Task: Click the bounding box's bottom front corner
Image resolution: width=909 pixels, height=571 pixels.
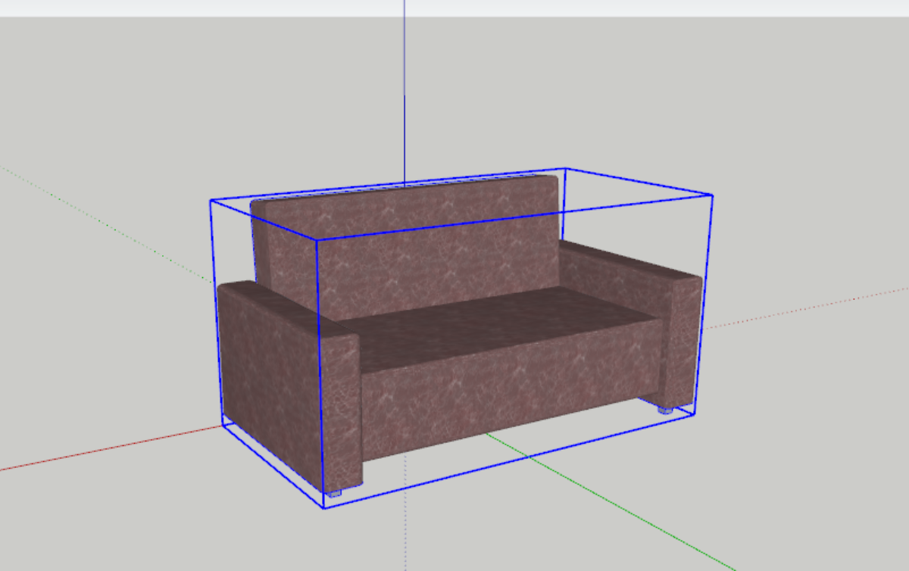Action: [x=324, y=507]
